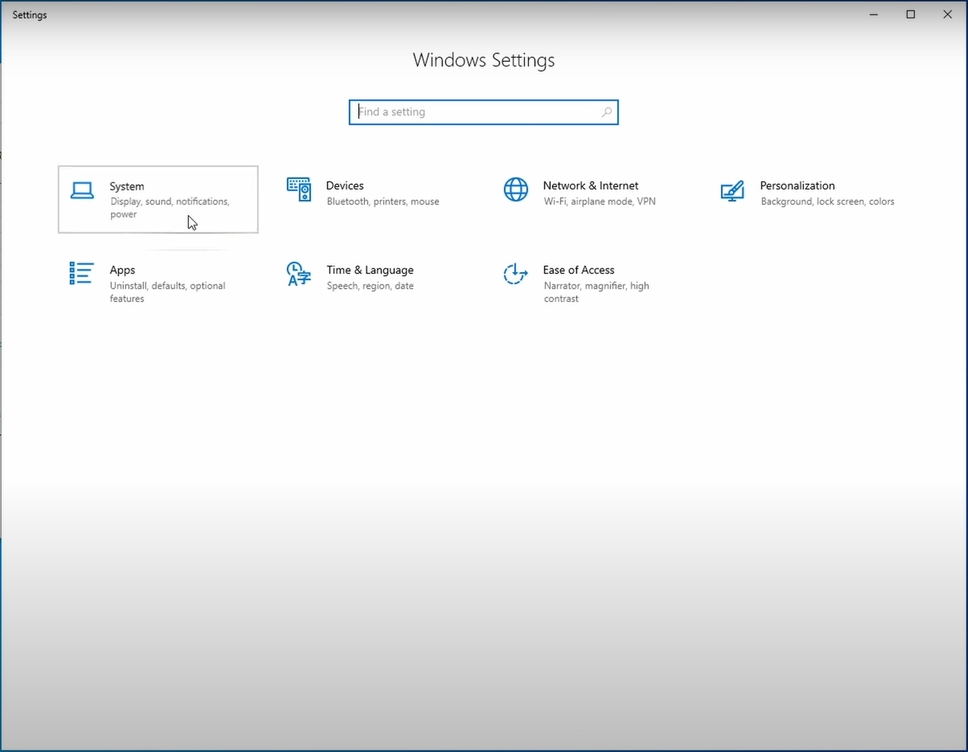
Task: Select the Network & Internet title
Action: coord(591,186)
